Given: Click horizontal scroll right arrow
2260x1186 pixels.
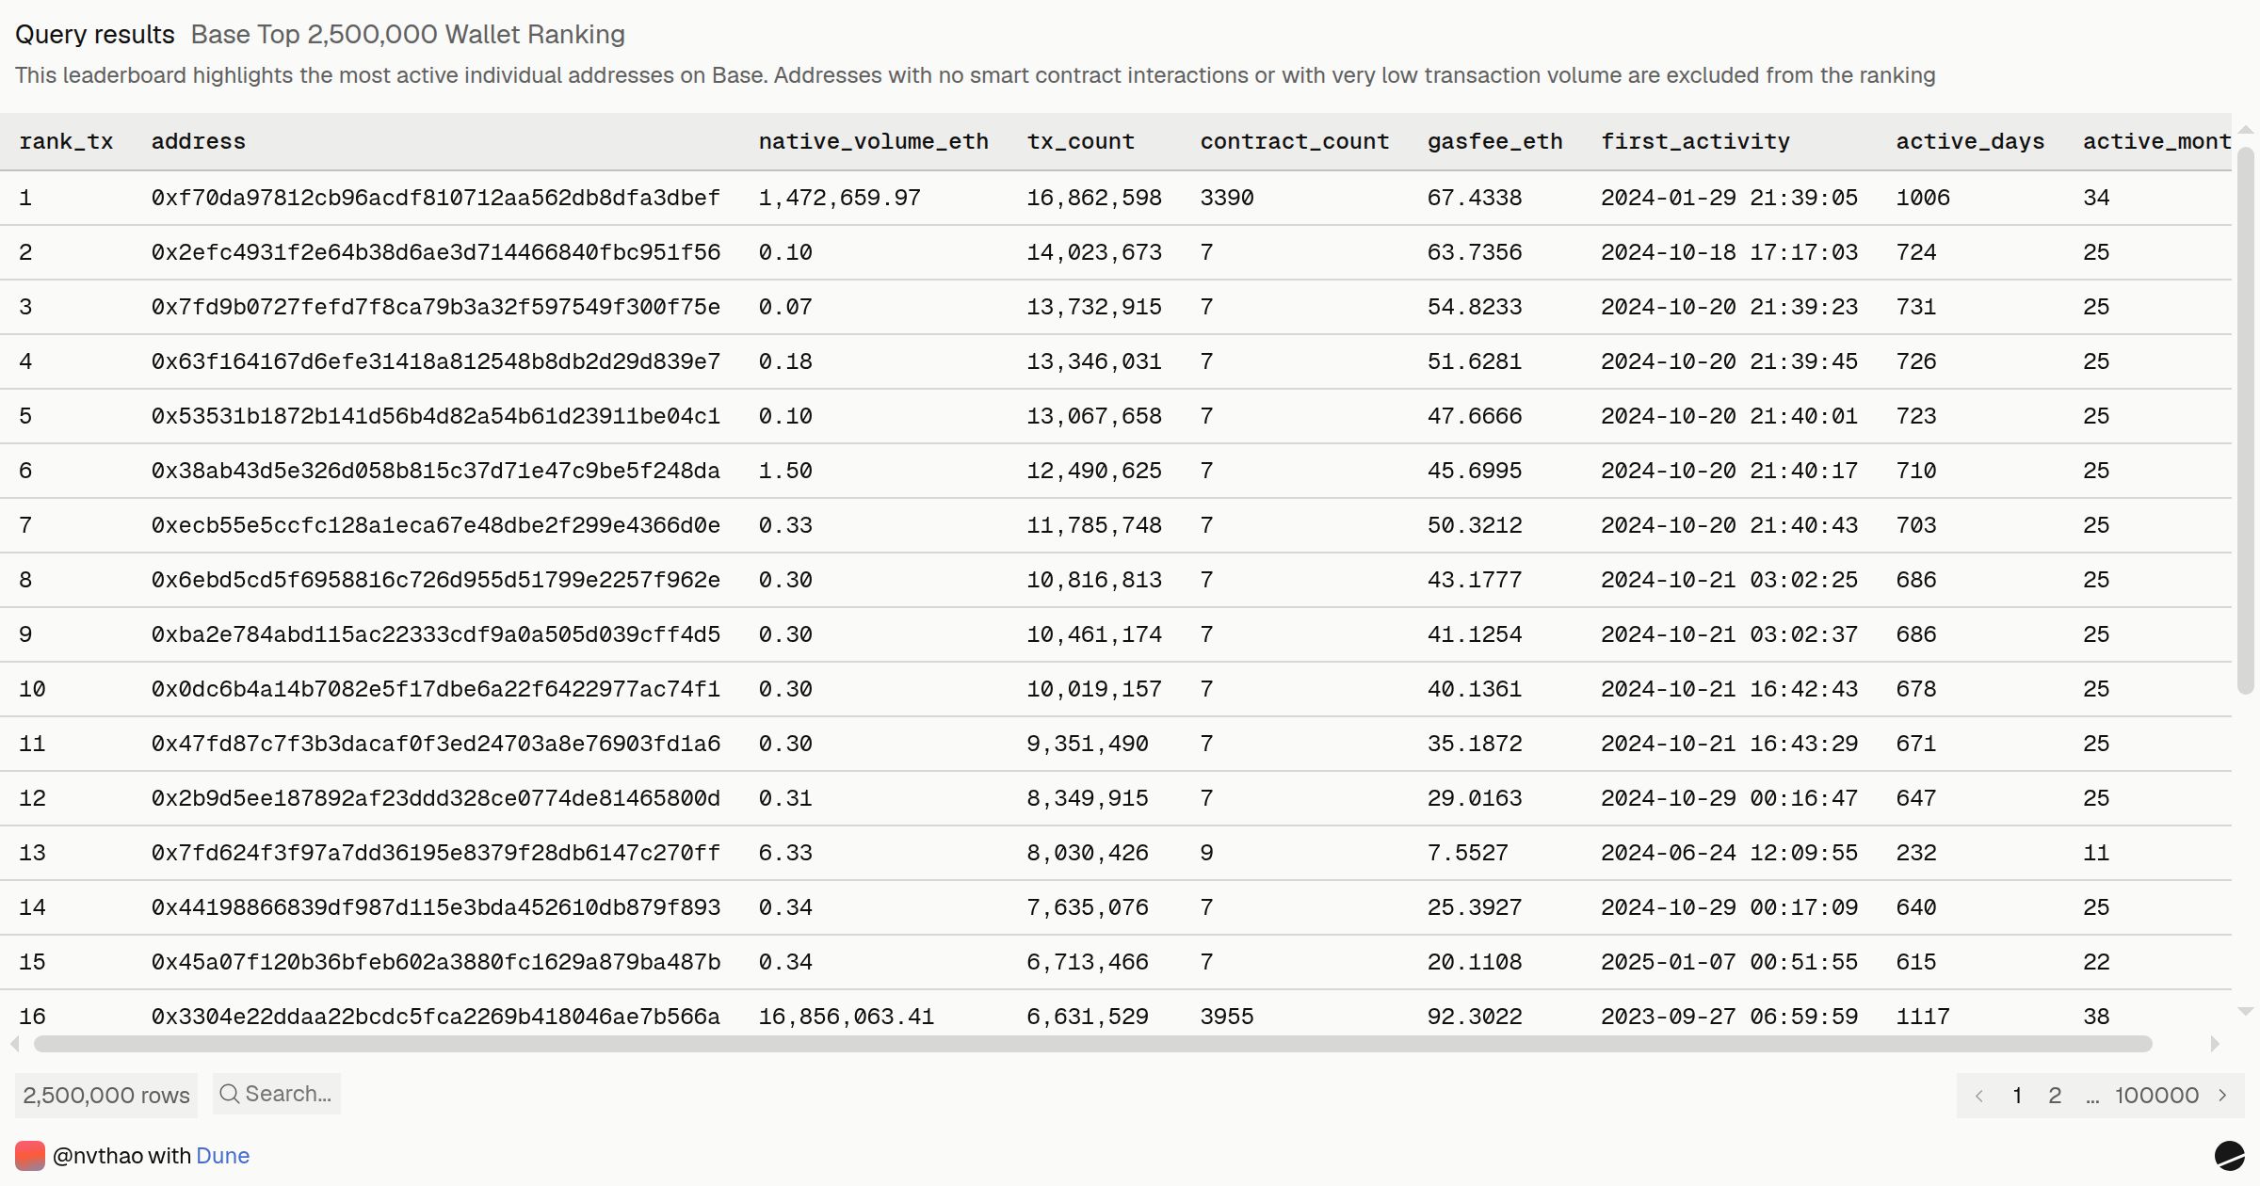Looking at the screenshot, I should point(2215,1044).
